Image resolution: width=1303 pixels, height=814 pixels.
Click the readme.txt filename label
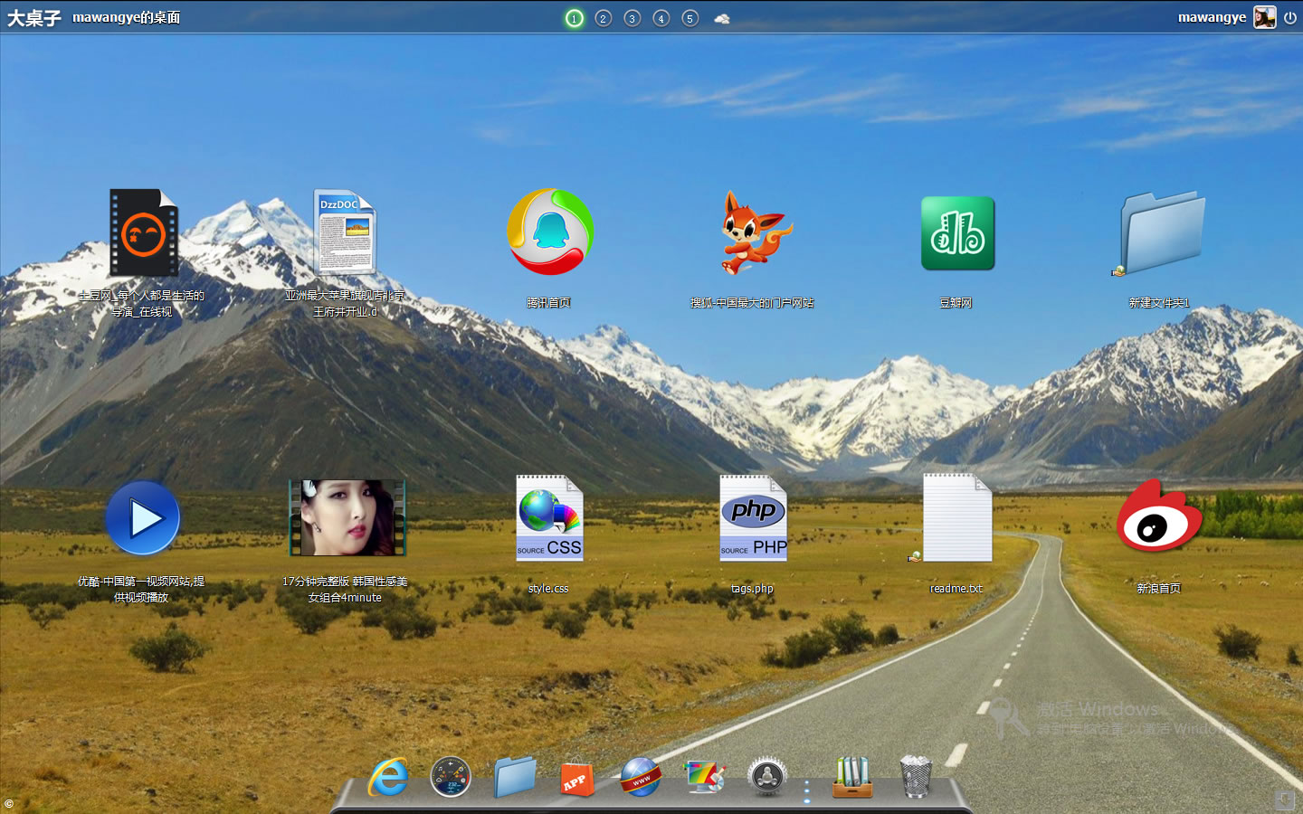[956, 589]
